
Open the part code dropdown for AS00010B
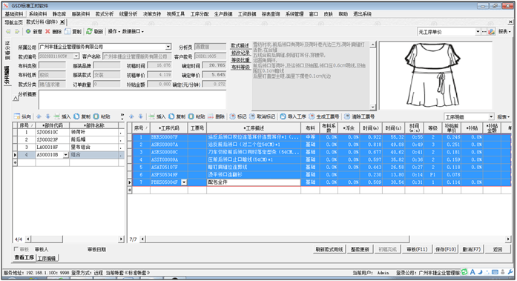point(65,154)
